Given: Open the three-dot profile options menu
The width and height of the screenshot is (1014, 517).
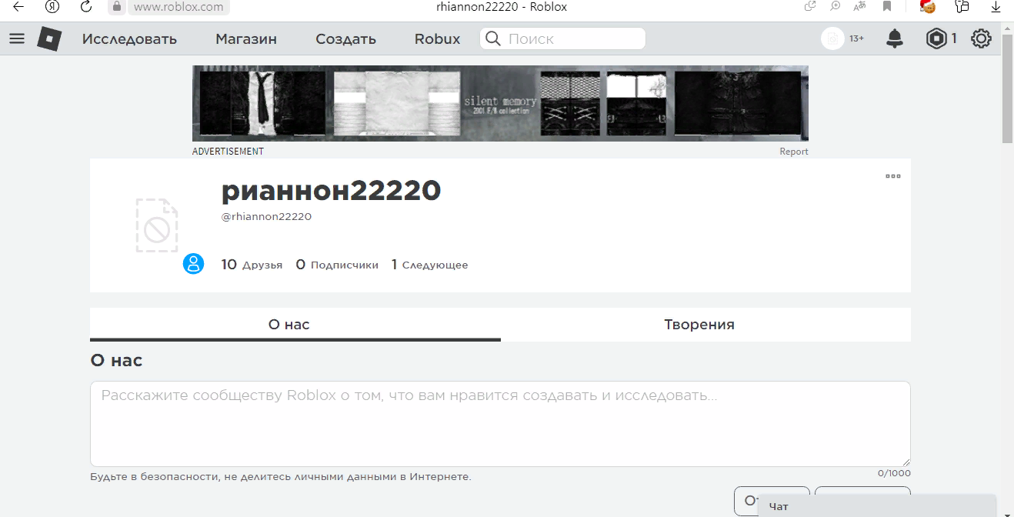Looking at the screenshot, I should (x=892, y=176).
